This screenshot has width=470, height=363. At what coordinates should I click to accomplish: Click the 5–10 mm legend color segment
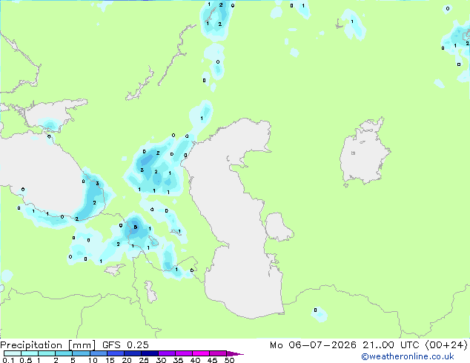coord(81,353)
